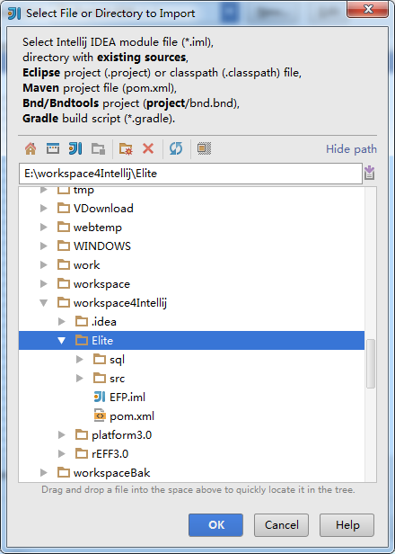Viewport: 395px width, 554px height.
Task: Select the rEFF3.0 folder icon
Action: (82, 453)
